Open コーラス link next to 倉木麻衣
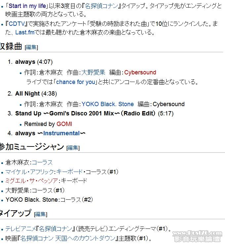This screenshot has width=225, height=245. click(42, 163)
